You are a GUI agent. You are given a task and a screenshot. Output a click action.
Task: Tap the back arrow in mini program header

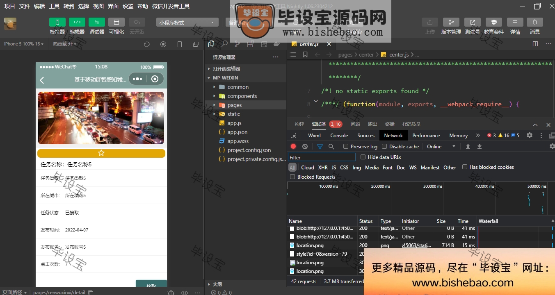[42, 80]
